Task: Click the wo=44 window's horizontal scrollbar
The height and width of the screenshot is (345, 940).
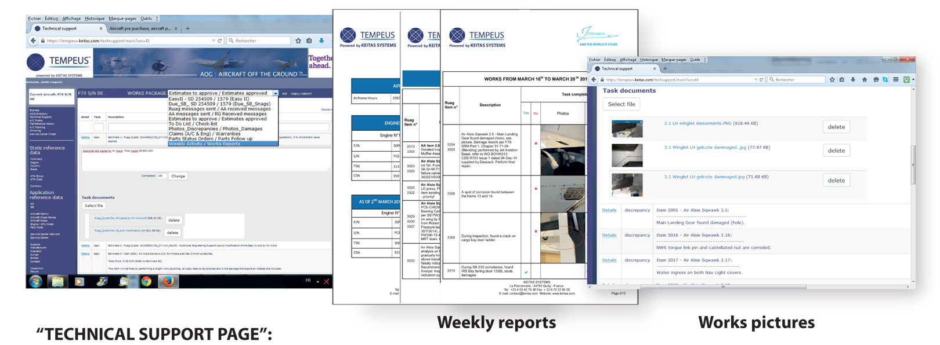Action: click(722, 287)
